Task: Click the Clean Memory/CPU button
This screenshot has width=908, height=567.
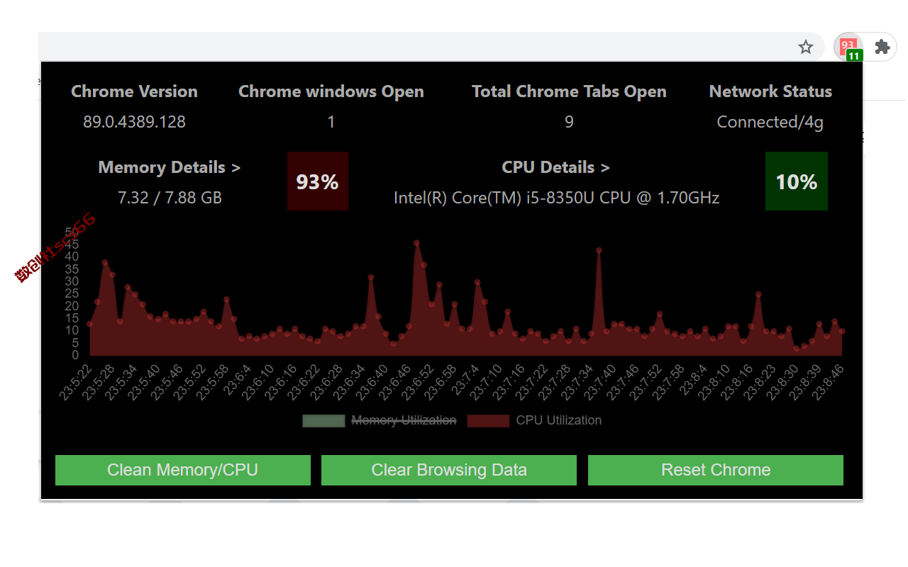Action: click(x=183, y=470)
